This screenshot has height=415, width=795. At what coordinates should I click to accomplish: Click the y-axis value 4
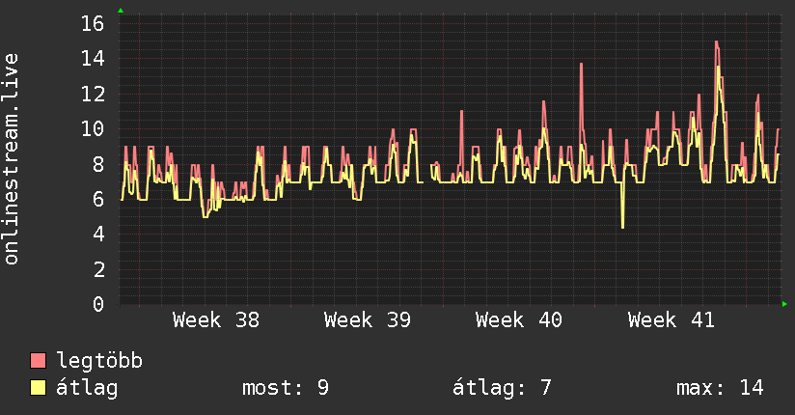[98, 234]
